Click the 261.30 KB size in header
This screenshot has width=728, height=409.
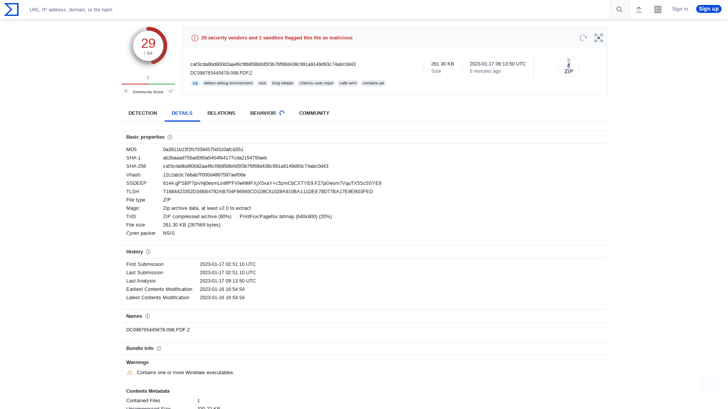coord(442,64)
